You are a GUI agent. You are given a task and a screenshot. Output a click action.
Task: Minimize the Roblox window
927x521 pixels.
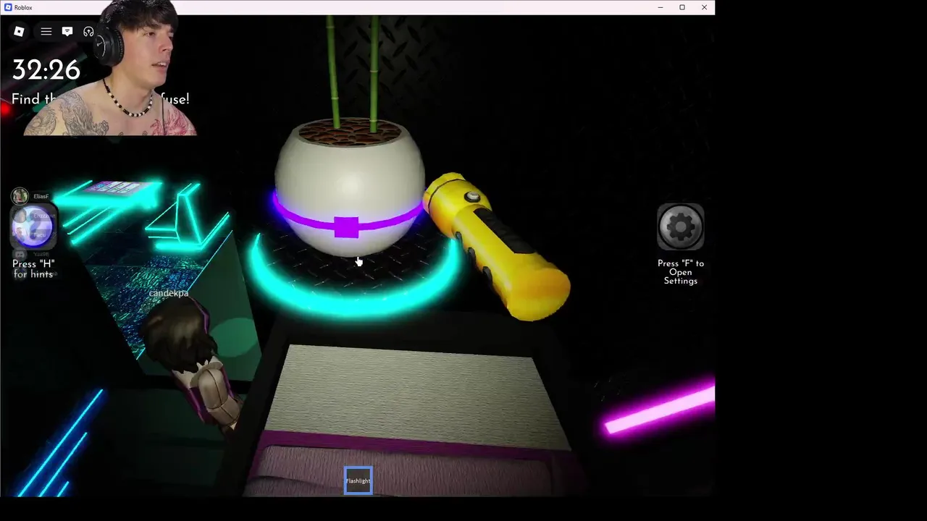pyautogui.click(x=660, y=7)
